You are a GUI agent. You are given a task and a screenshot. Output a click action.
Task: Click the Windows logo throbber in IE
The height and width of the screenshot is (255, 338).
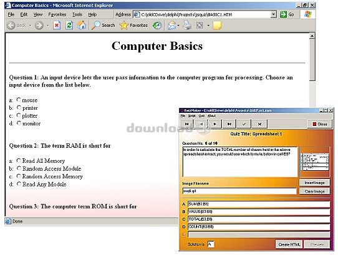click(x=308, y=14)
